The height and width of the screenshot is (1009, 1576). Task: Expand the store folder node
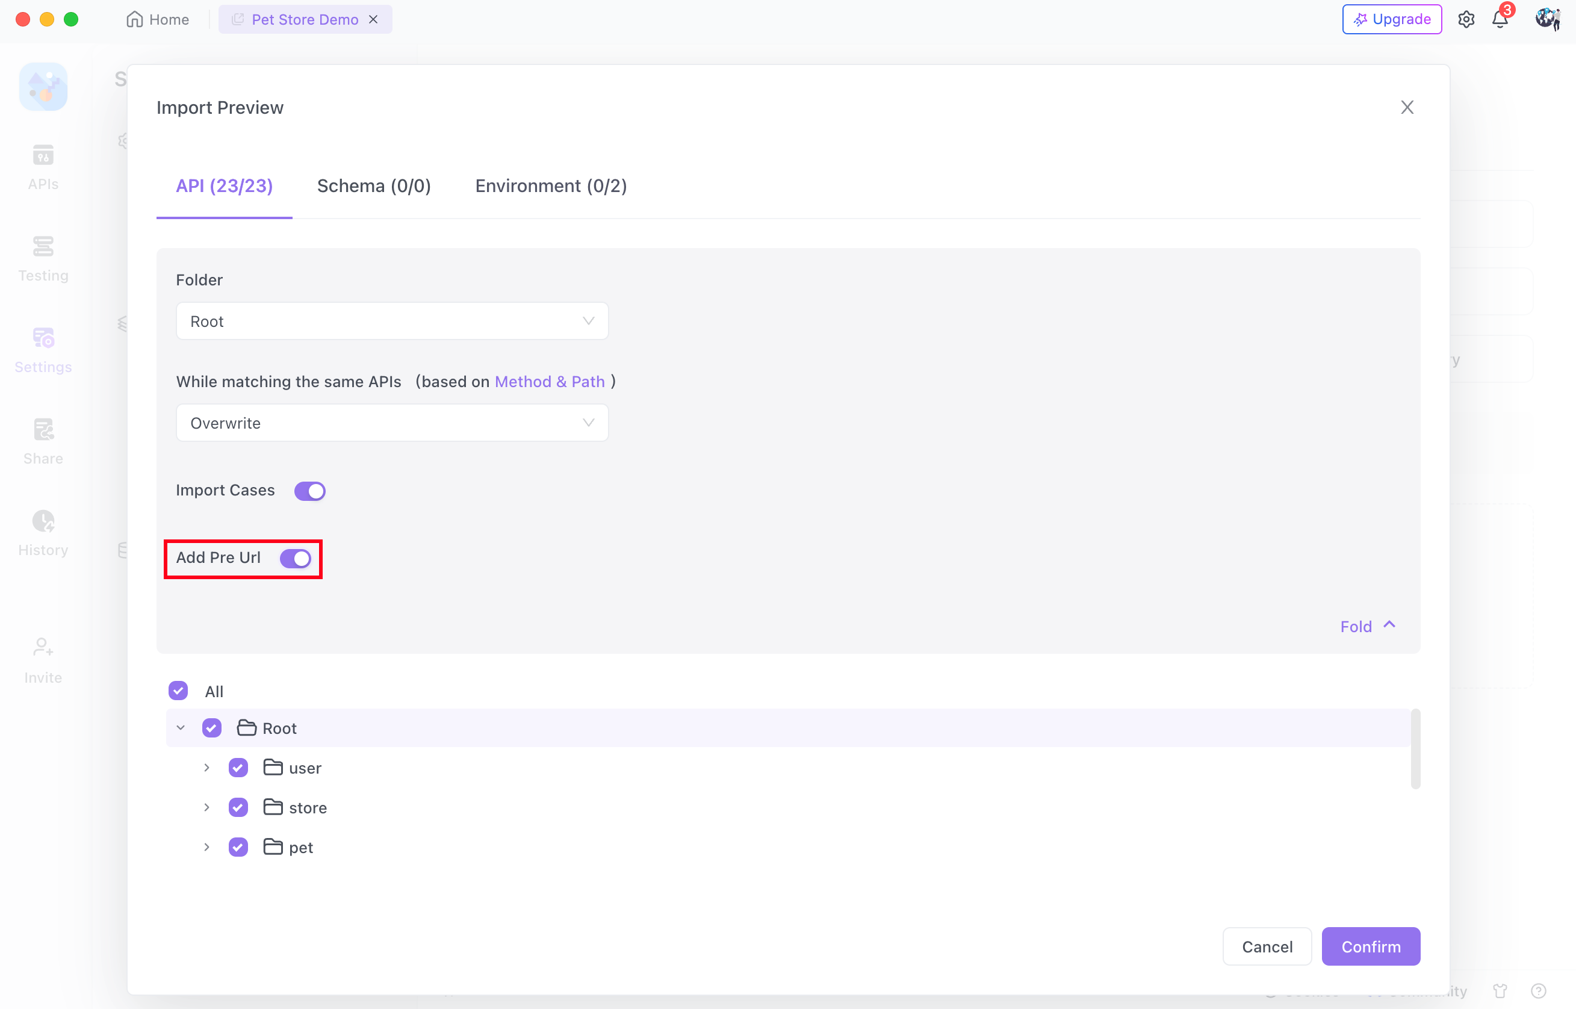[x=207, y=807]
